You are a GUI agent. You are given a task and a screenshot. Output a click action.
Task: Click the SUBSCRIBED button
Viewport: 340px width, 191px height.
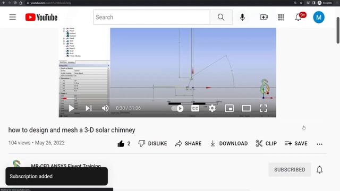click(x=290, y=170)
